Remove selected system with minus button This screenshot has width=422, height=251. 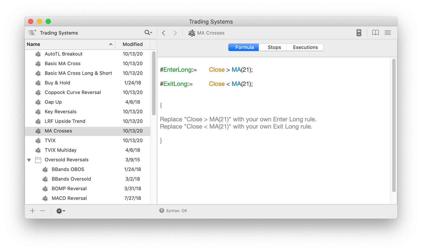coord(43,211)
